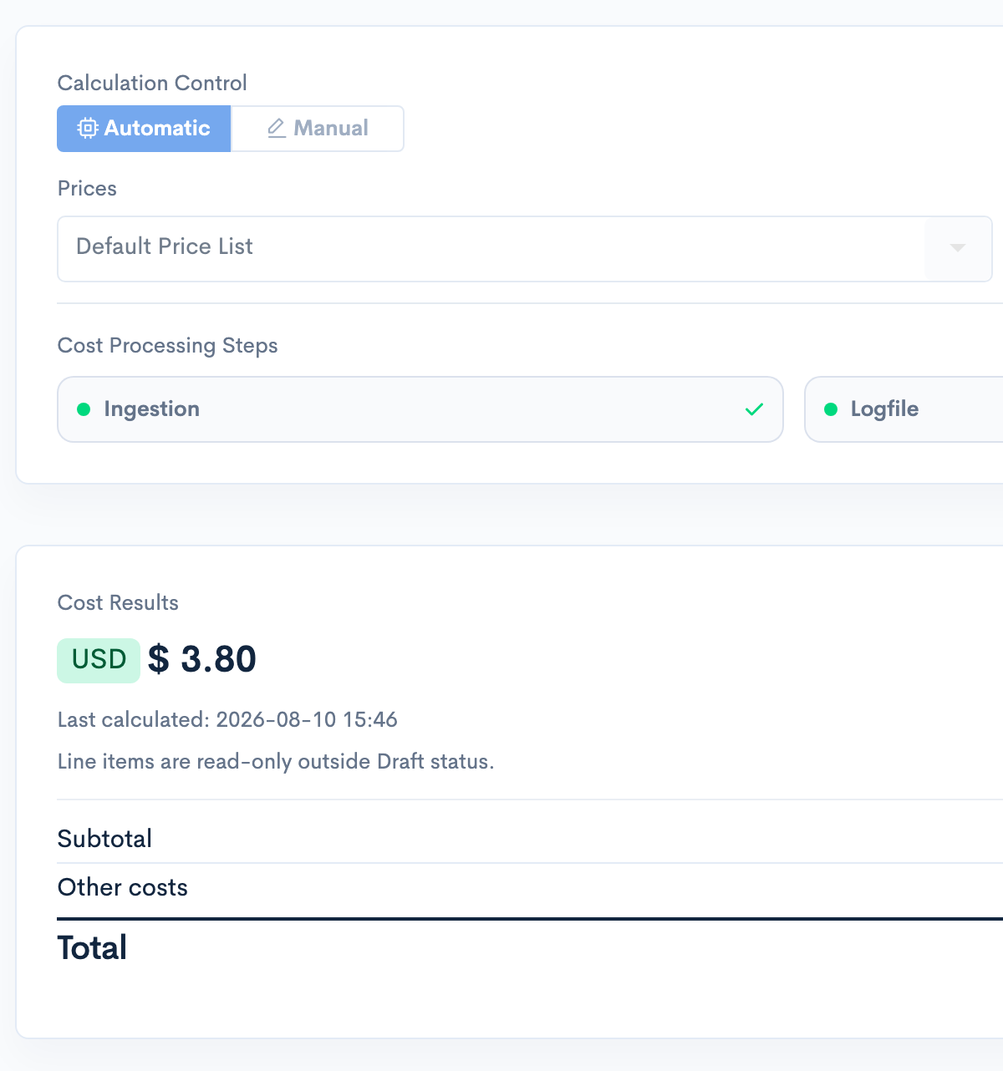This screenshot has height=1071, width=1003.
Task: Click the Calculation Control label
Action: pos(152,84)
